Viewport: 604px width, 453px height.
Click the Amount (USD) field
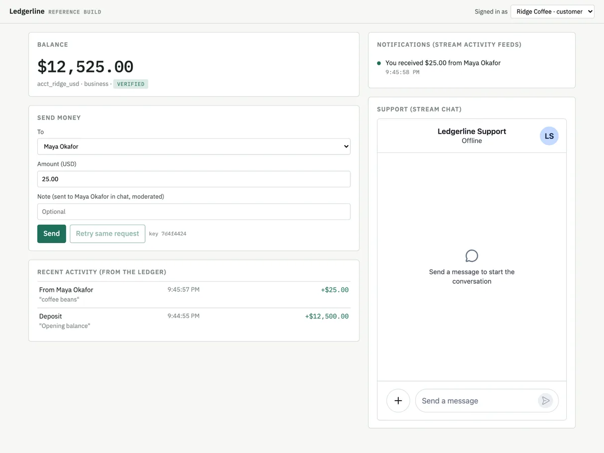[194, 179]
